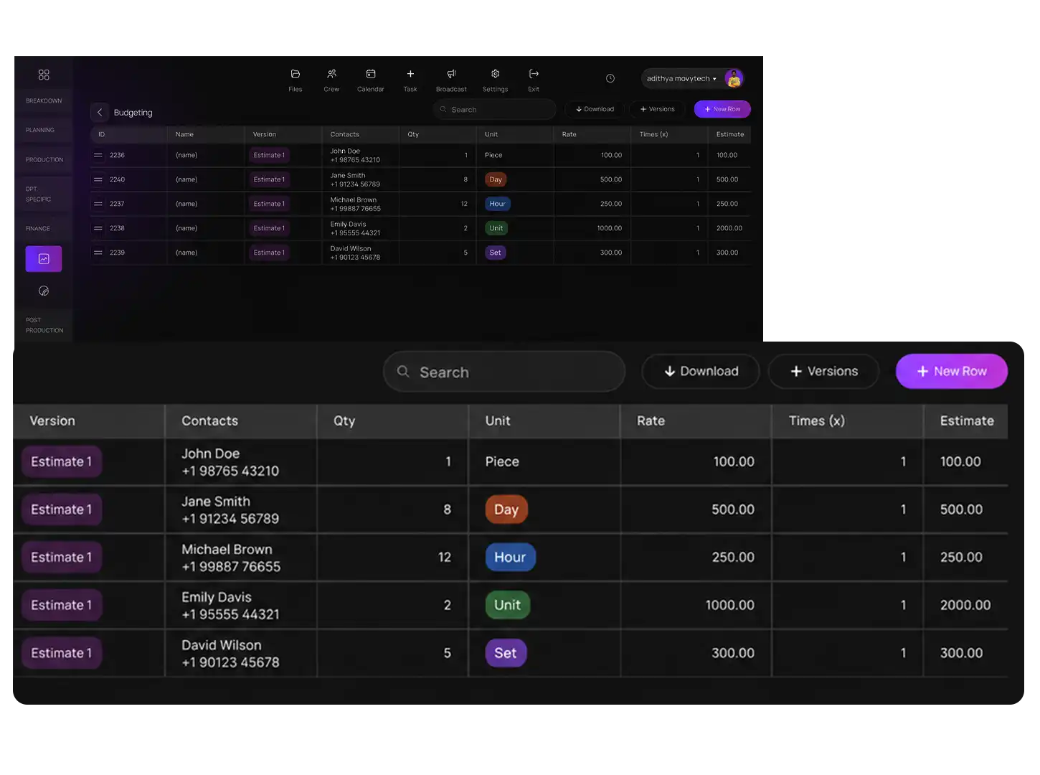Open Unit badge in small window row 2238
The image size is (1040, 775).
tap(496, 228)
